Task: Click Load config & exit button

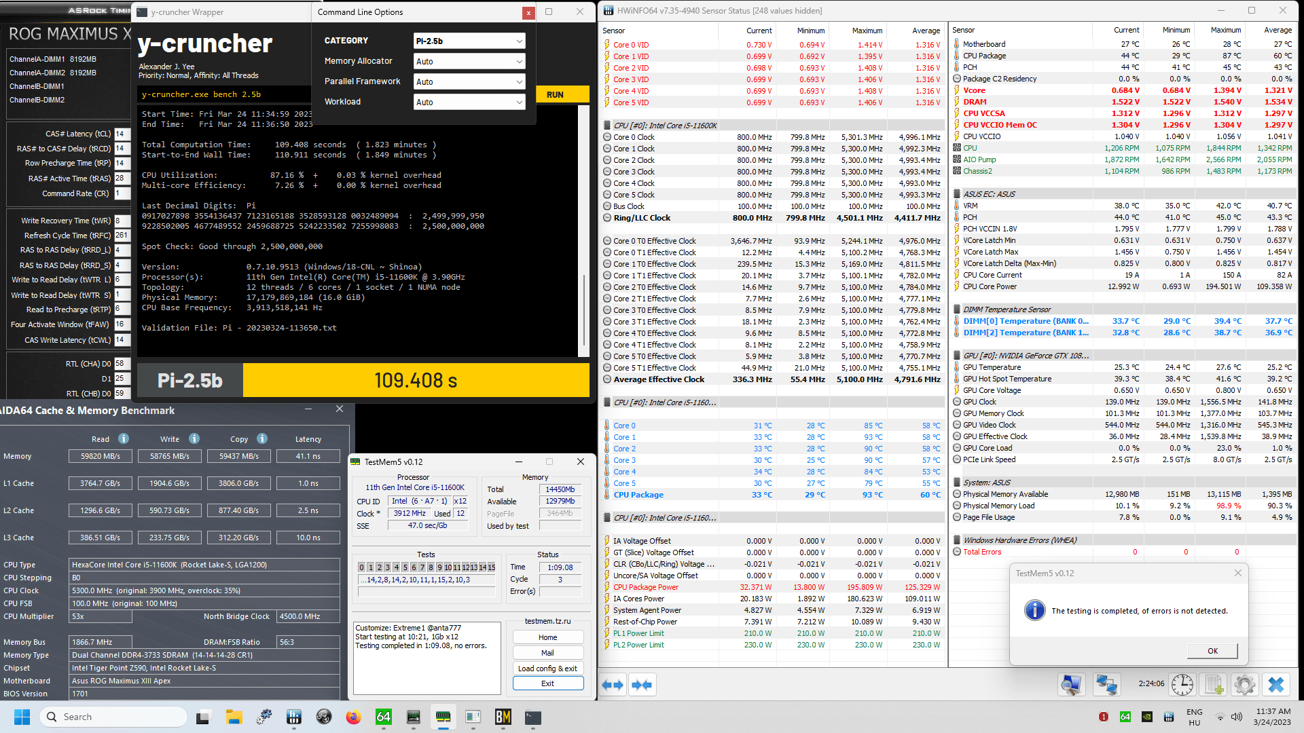Action: 548,669
